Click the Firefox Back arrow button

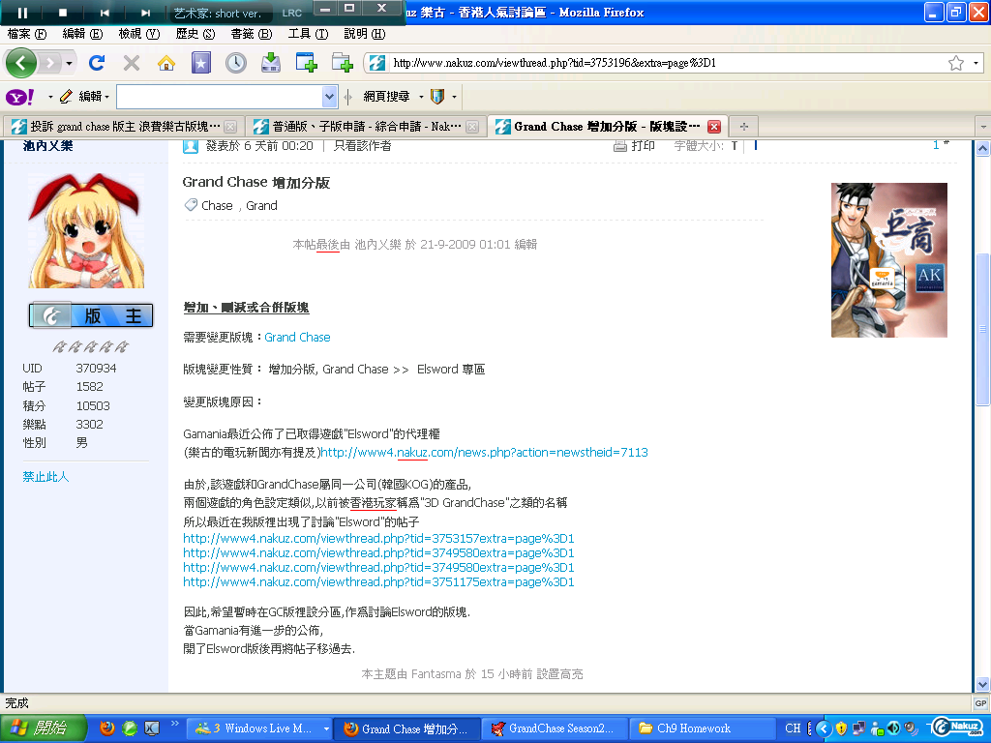coord(21,63)
